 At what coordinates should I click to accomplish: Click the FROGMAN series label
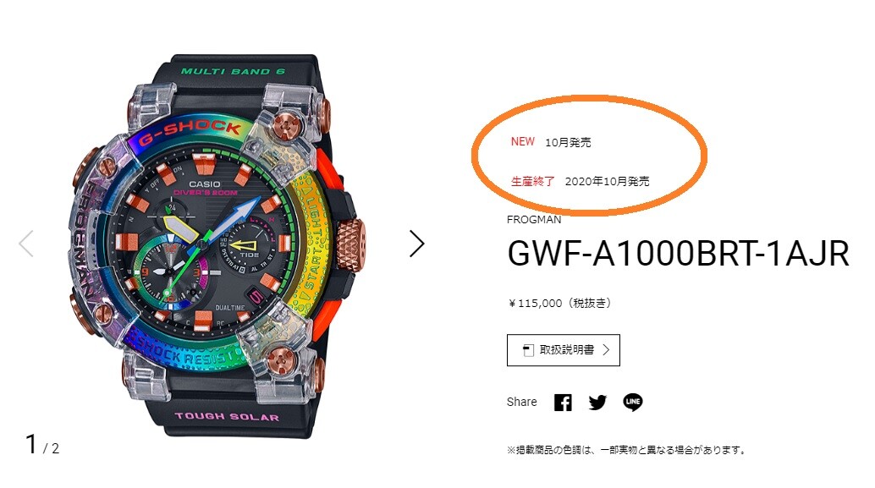click(534, 220)
